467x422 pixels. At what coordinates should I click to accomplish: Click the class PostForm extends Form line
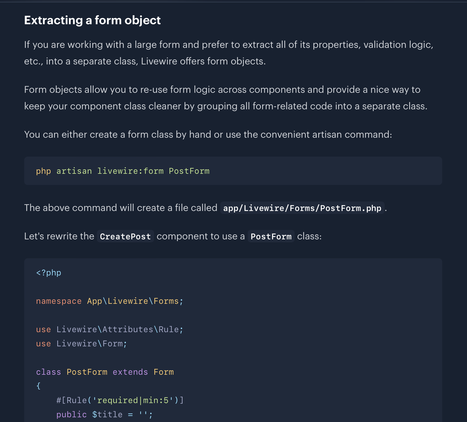pos(105,372)
